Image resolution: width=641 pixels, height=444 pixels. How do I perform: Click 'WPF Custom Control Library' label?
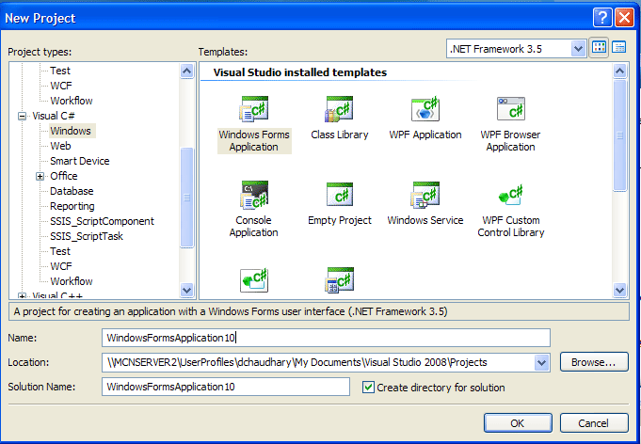[x=510, y=227]
